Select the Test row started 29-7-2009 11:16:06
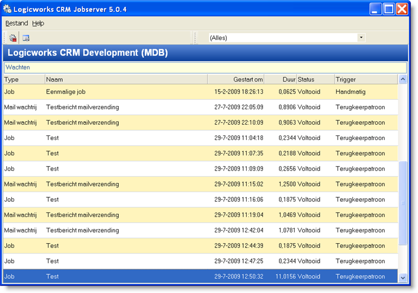The image size is (418, 293). pos(200,200)
